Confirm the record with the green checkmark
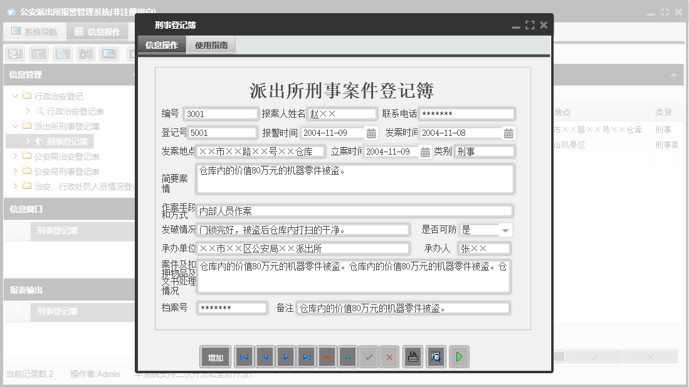This screenshot has width=689, height=387. coord(369,357)
